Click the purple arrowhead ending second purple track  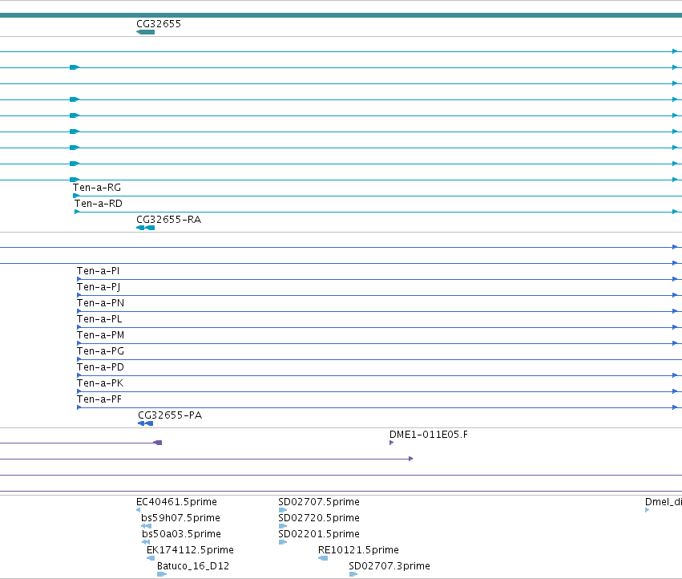pyautogui.click(x=410, y=459)
